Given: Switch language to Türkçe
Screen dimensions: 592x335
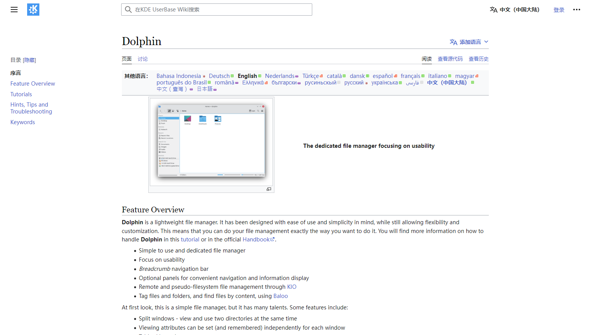Looking at the screenshot, I should point(311,76).
